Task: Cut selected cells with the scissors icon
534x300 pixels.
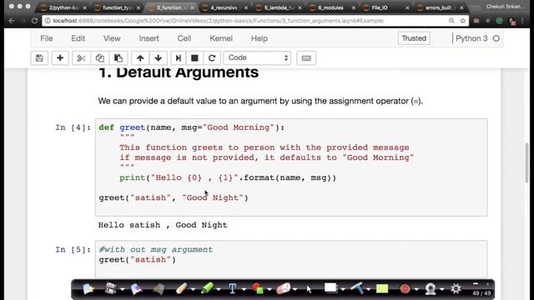Action: (81, 58)
